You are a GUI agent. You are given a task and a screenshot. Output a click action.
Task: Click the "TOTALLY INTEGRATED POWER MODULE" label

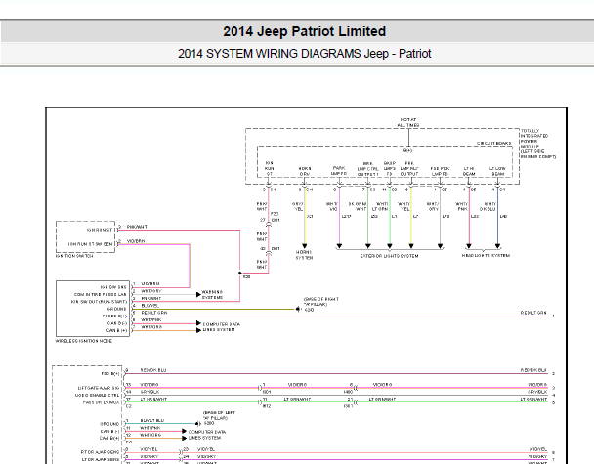pyautogui.click(x=537, y=144)
